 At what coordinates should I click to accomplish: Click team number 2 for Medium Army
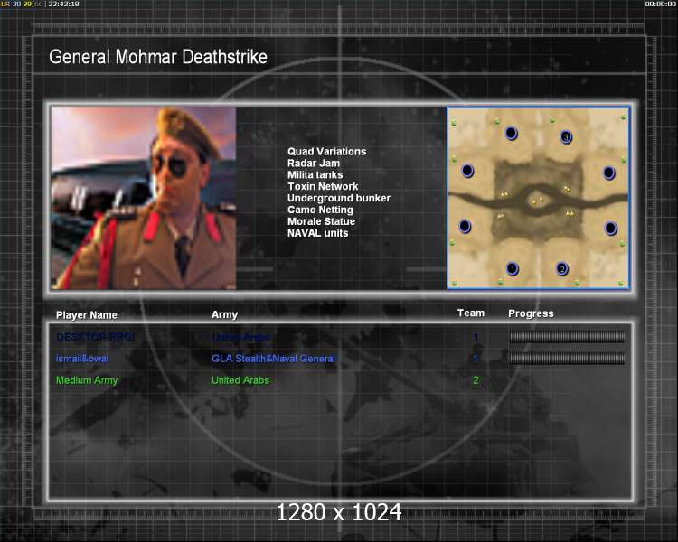pyautogui.click(x=476, y=380)
